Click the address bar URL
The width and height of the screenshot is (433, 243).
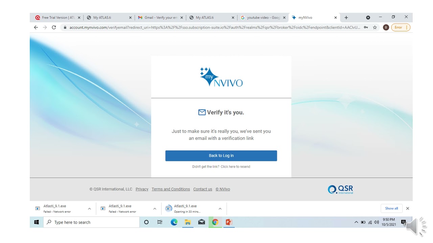coord(214,27)
